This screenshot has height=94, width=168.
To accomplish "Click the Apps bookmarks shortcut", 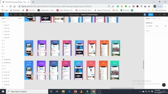I will (5, 10).
